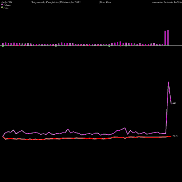Click the peak of the magenta volume line
Image resolution: width=182 pixels, height=182 pixels.
pyautogui.click(x=169, y=82)
